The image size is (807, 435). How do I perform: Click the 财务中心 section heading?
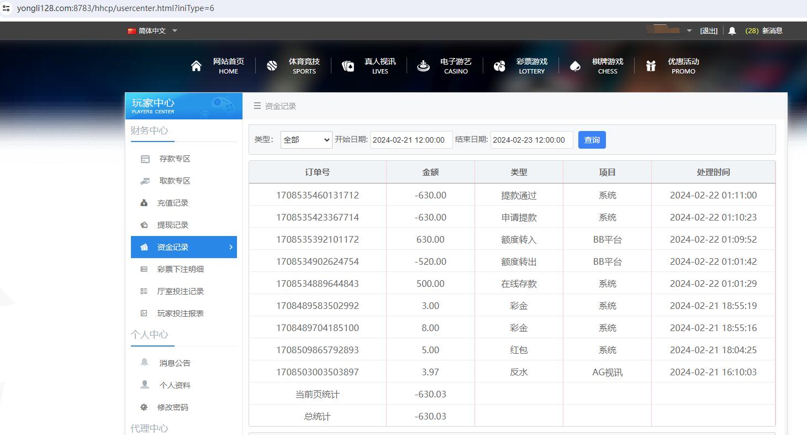pos(149,130)
